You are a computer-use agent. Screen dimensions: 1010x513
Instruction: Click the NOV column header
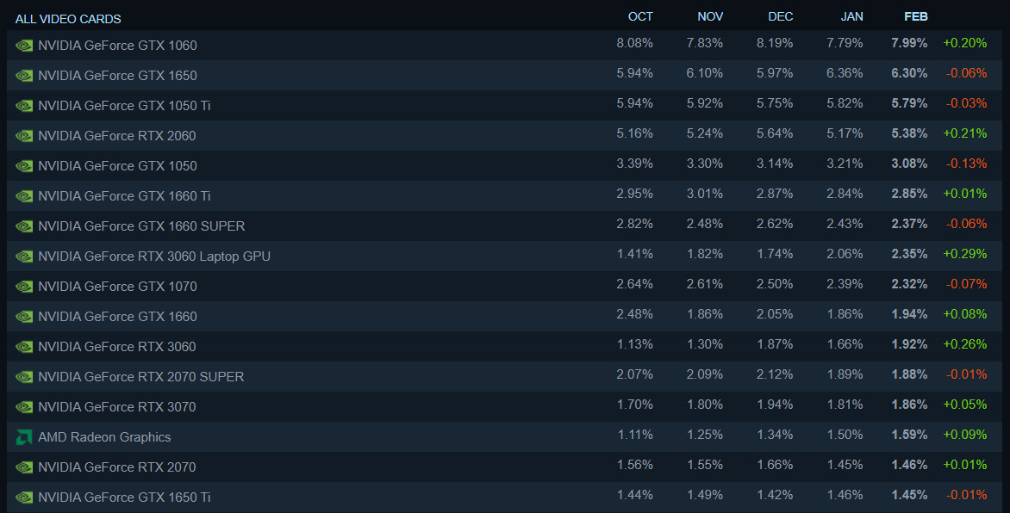click(710, 16)
